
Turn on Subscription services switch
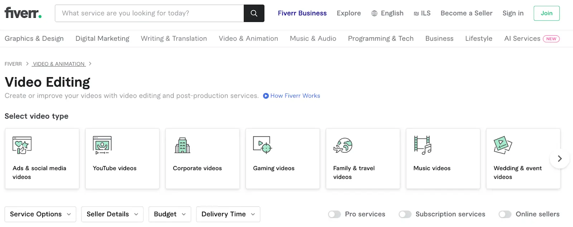click(405, 214)
